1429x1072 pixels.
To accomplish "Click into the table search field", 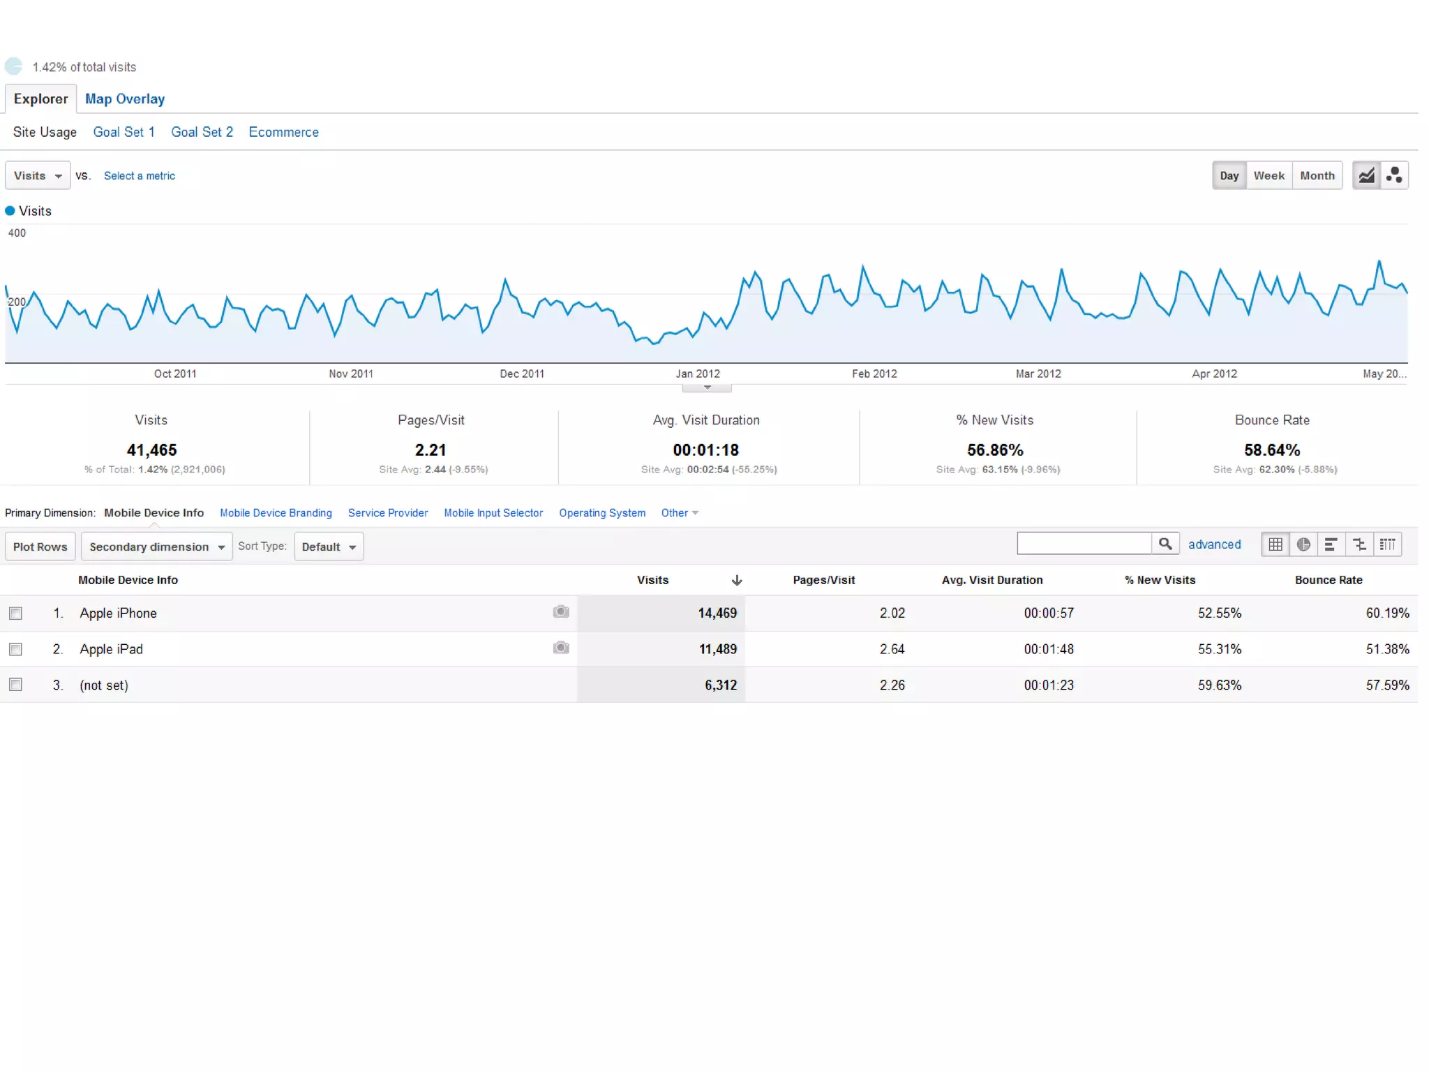I will tap(1084, 544).
